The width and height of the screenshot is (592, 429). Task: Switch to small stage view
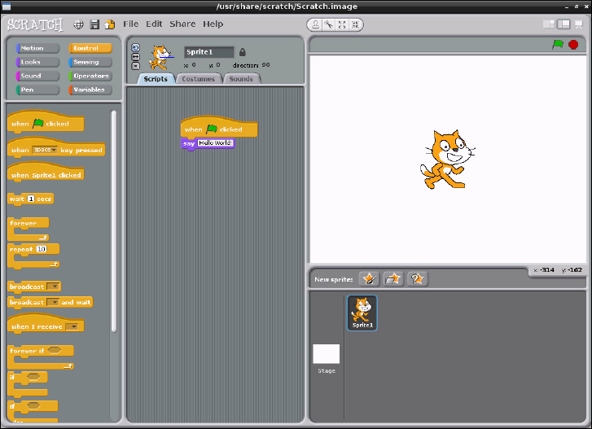pos(549,24)
